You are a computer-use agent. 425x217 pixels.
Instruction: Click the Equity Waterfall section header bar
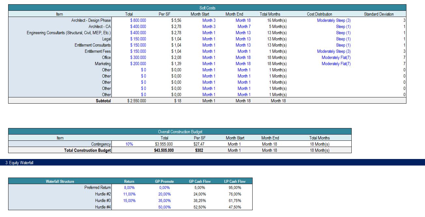coord(212,163)
